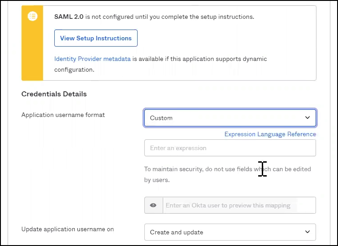Click the 'supports dynamic configuration' text
The width and height of the screenshot is (338, 246).
pos(233,59)
